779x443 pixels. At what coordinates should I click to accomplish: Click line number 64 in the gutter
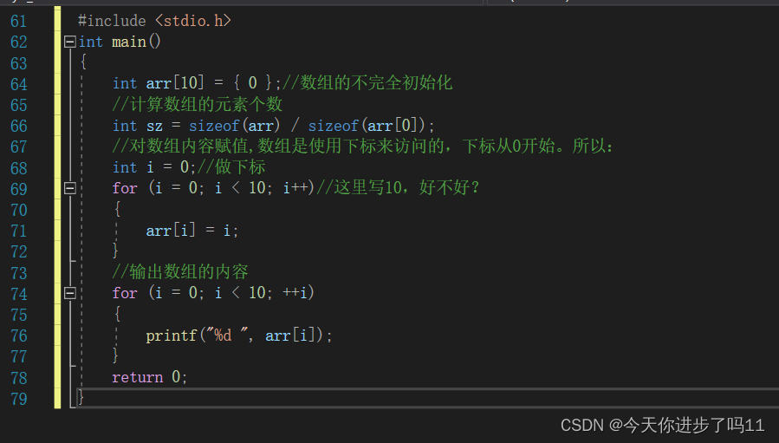pos(19,84)
